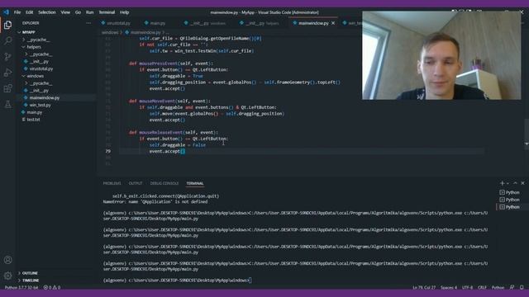This screenshot has height=297, width=529.
Task: Click the errors and warnings counter in status bar
Action: coord(52,288)
